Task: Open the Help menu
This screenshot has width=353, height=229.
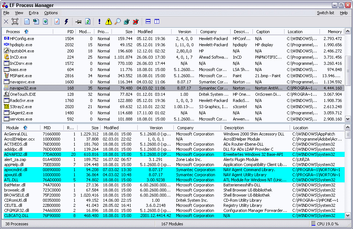Action: tap(344, 13)
